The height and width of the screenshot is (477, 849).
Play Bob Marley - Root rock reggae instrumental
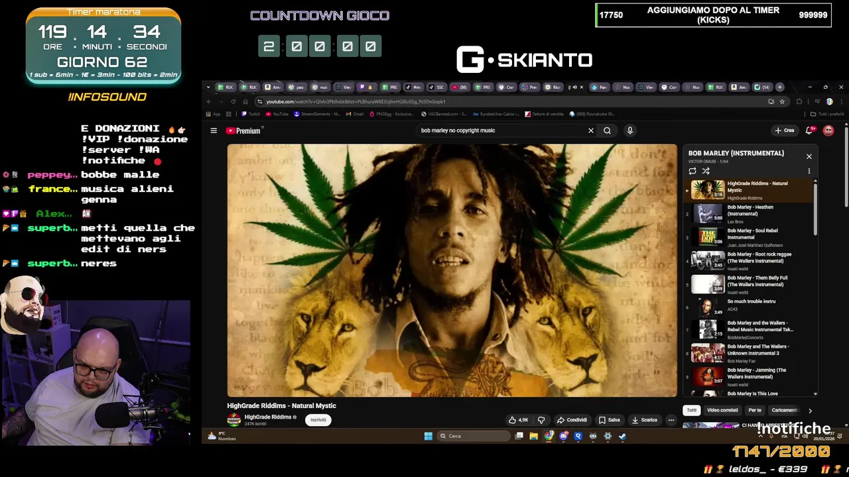pyautogui.click(x=749, y=260)
